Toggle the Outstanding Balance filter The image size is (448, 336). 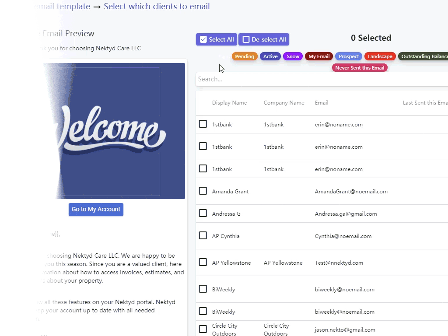tap(423, 56)
